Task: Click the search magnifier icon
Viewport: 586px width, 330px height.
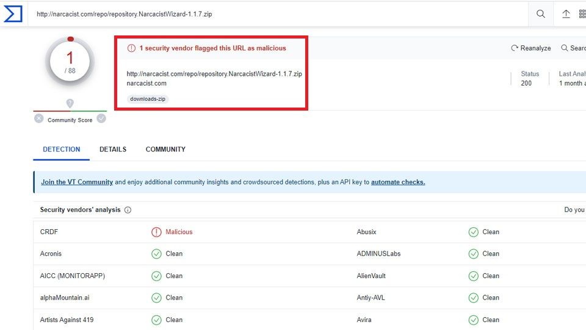Action: (x=540, y=14)
